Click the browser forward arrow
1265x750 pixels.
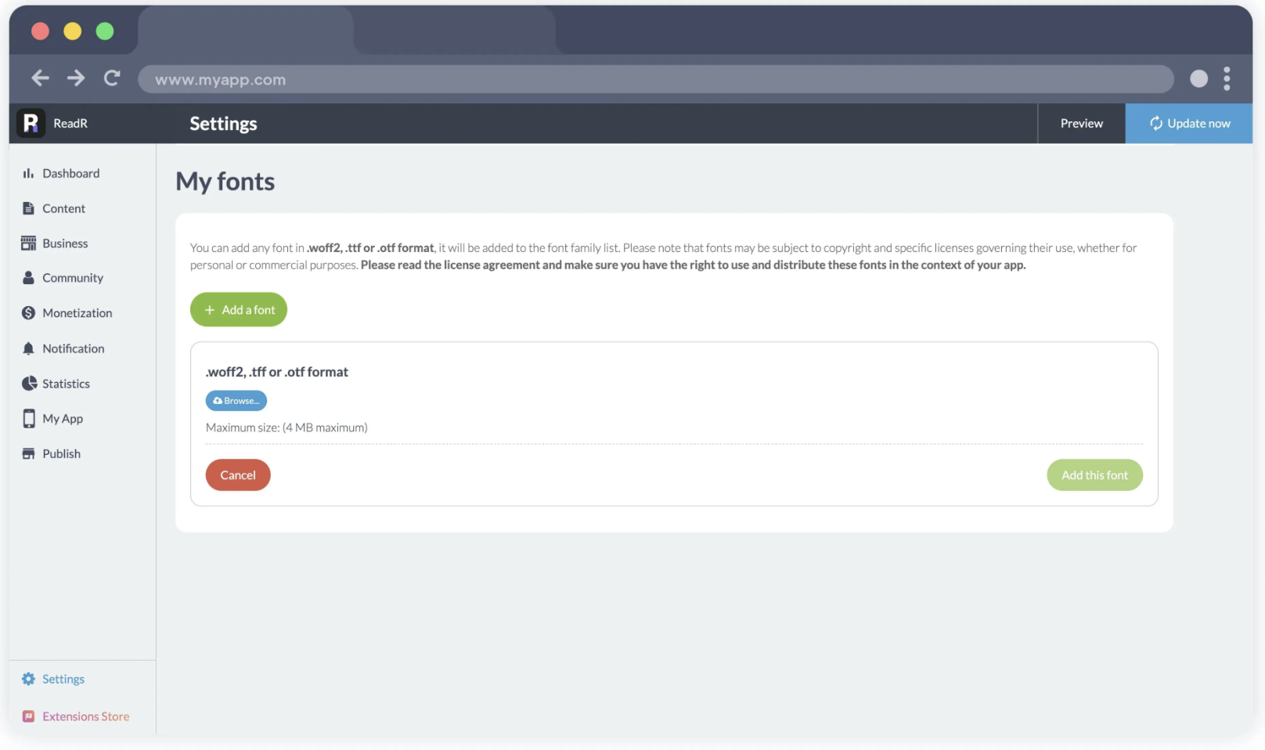(x=76, y=78)
